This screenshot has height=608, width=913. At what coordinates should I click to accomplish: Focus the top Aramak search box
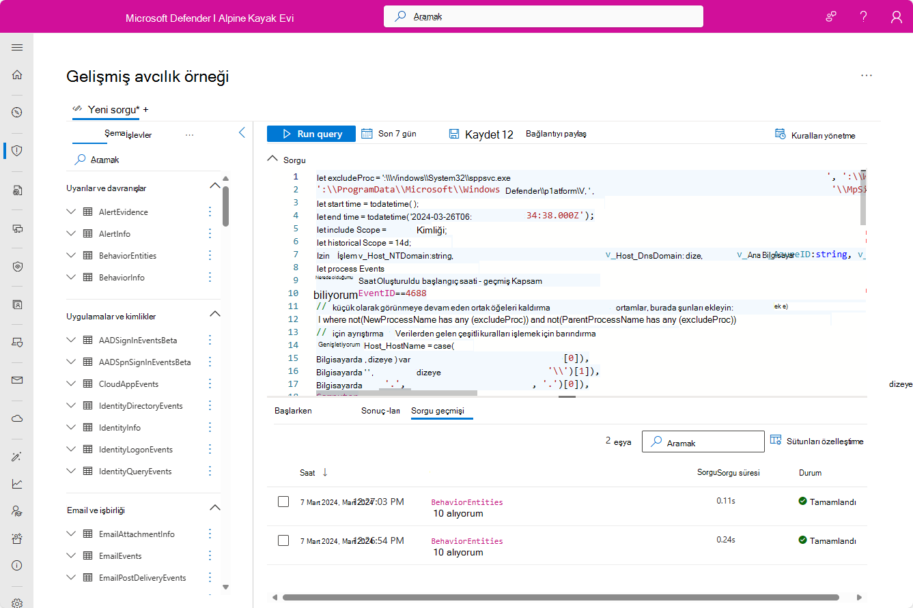pos(544,16)
